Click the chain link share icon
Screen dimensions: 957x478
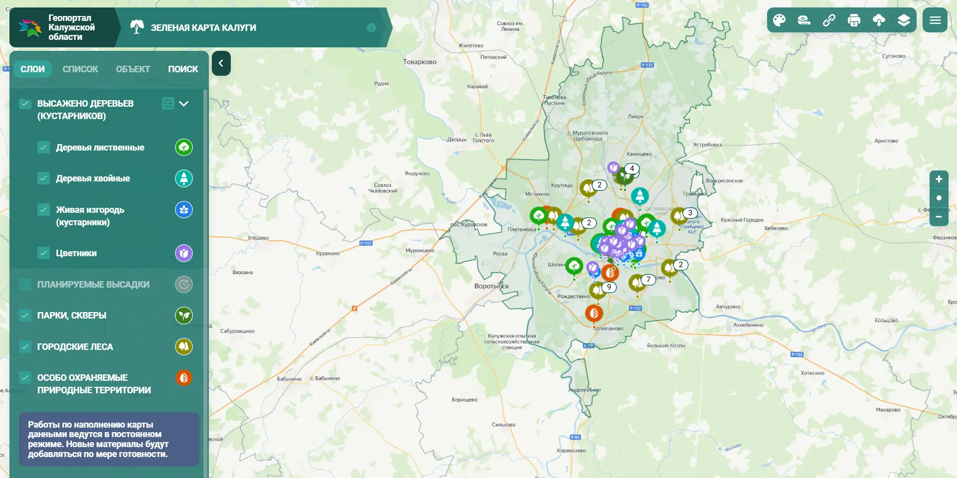(829, 20)
